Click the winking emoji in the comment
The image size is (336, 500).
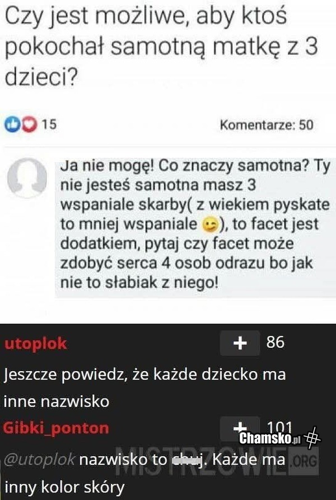[208, 225]
